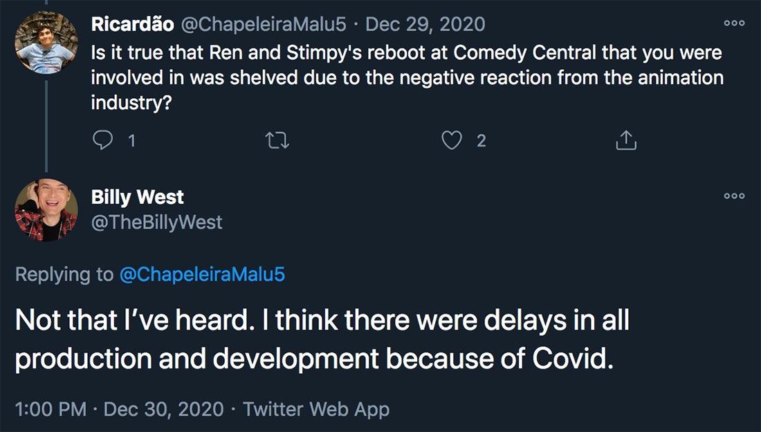761x432 pixels.
Task: Click the 1:00 PM · Dec 30, 2020 timestamp
Action: click(x=119, y=409)
